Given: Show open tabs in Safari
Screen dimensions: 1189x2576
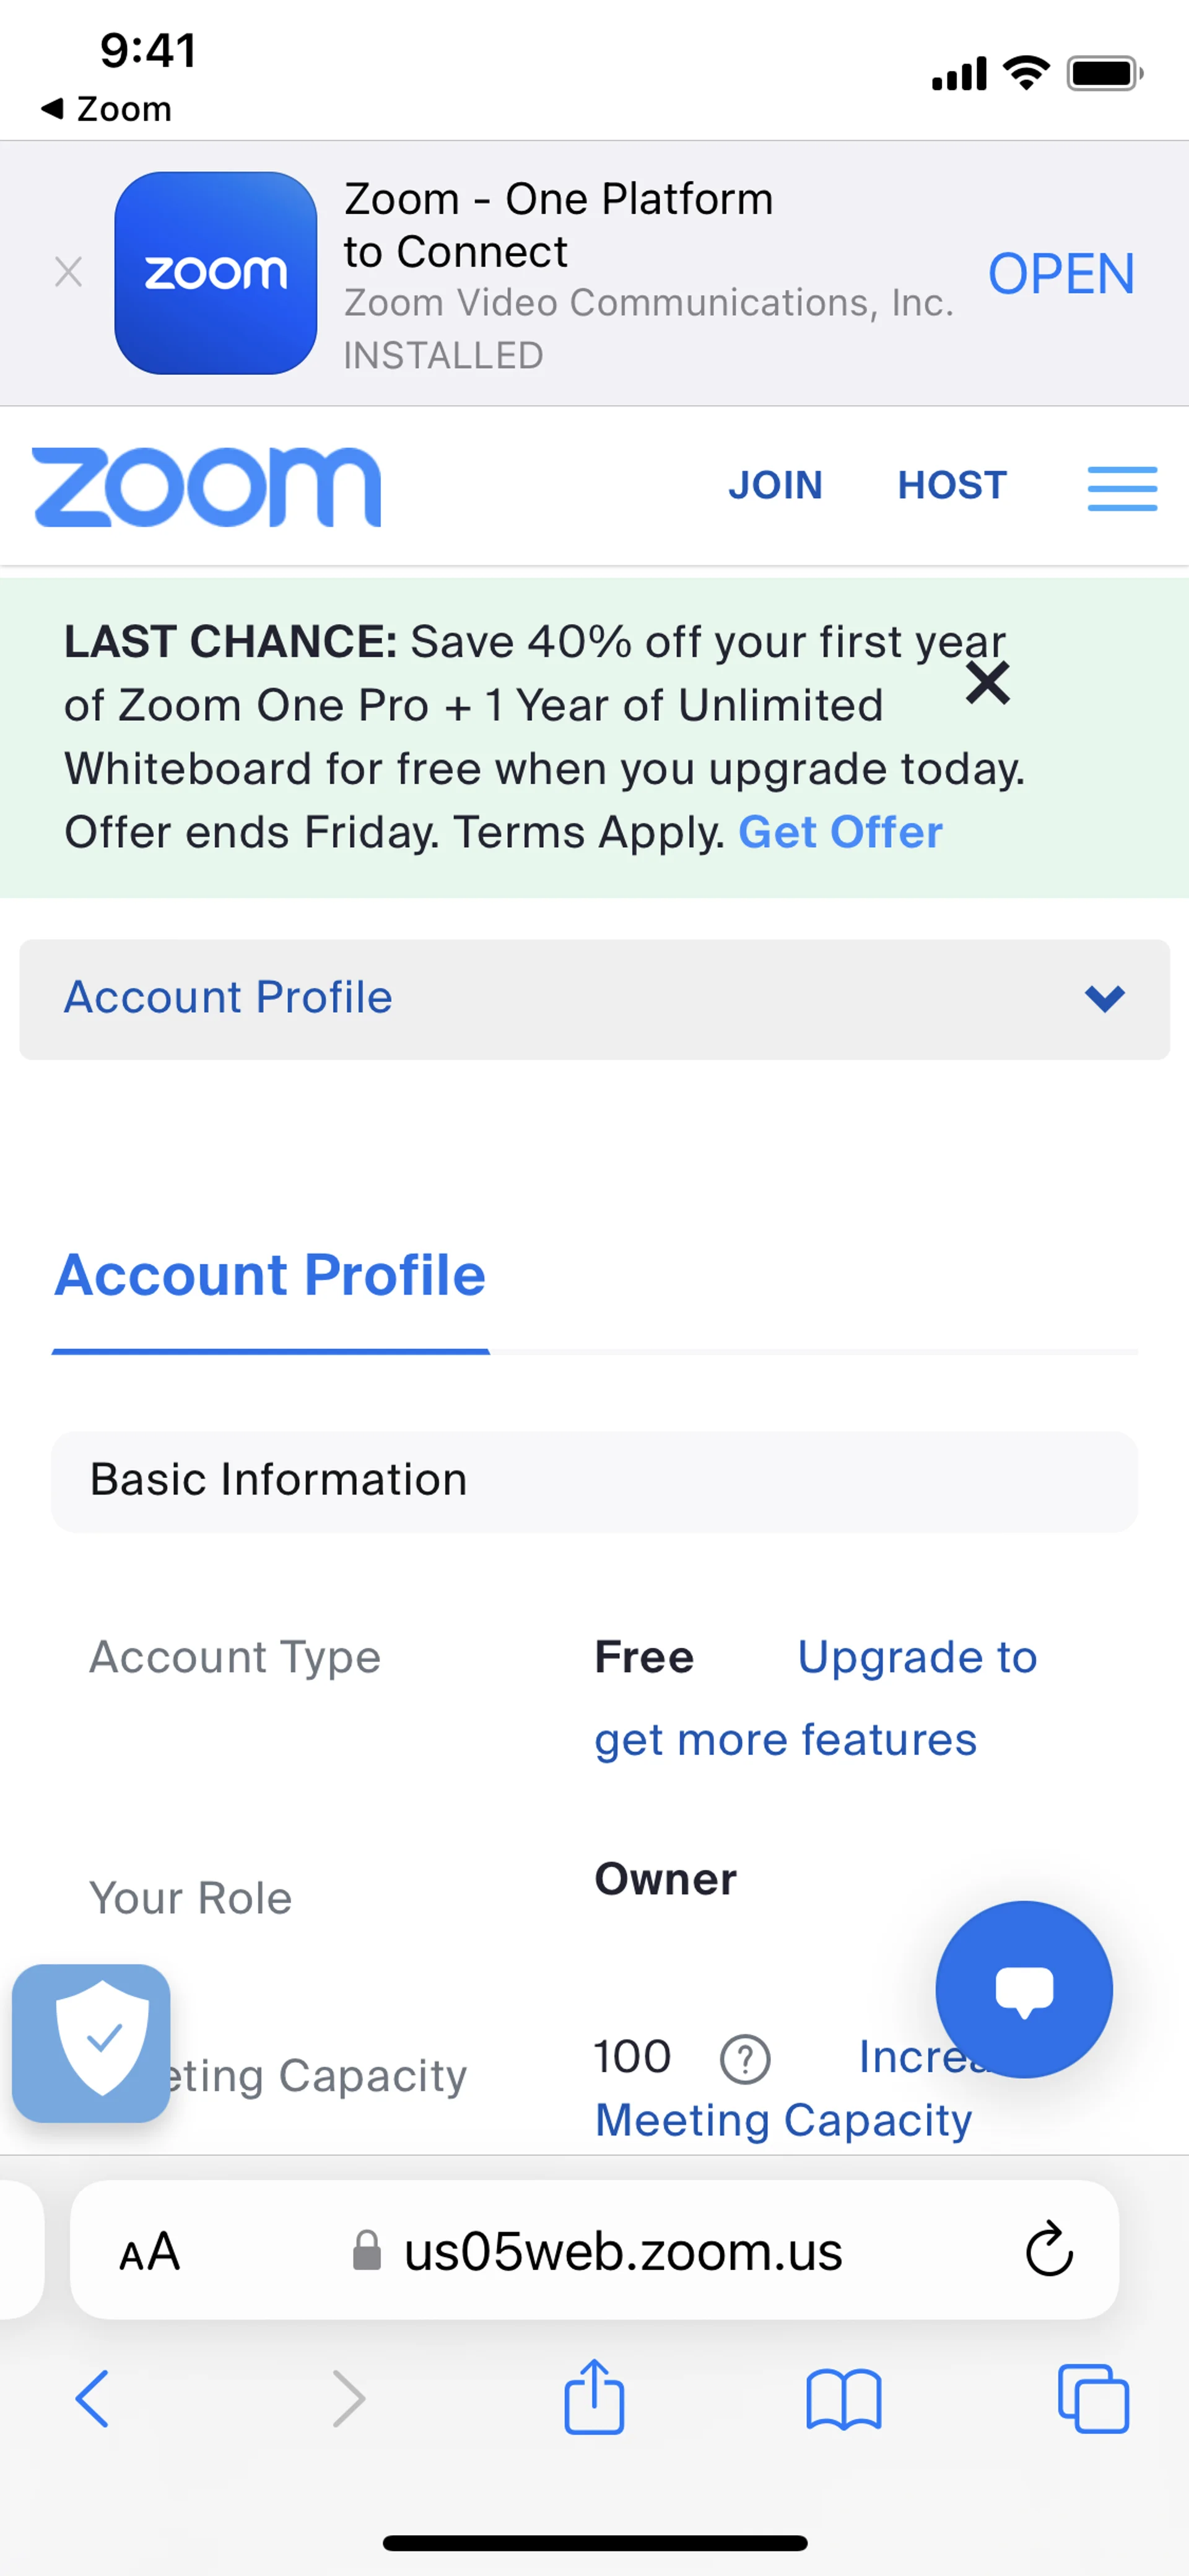Looking at the screenshot, I should (x=1093, y=2398).
